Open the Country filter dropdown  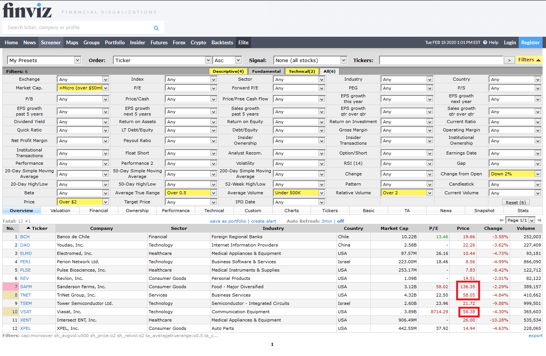point(515,79)
